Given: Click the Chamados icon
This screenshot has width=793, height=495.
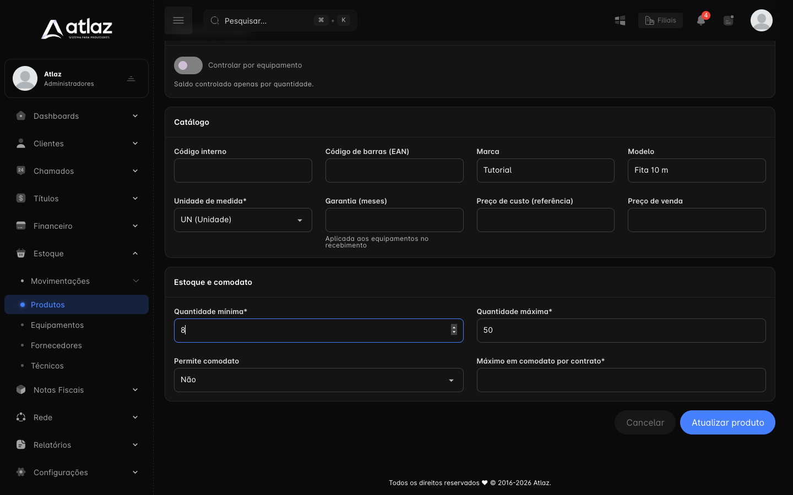Looking at the screenshot, I should [x=21, y=170].
